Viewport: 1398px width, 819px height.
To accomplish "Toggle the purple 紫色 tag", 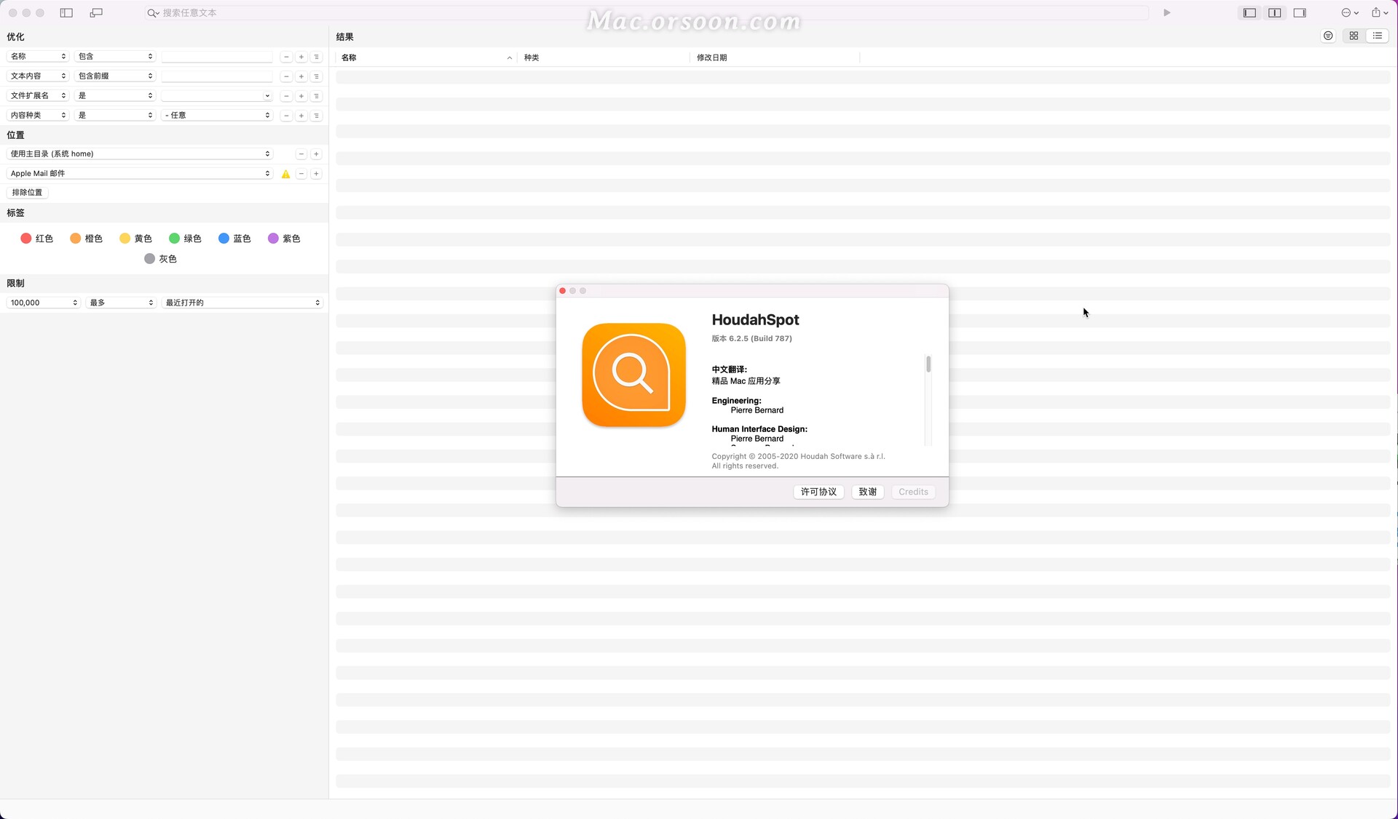I will 284,239.
